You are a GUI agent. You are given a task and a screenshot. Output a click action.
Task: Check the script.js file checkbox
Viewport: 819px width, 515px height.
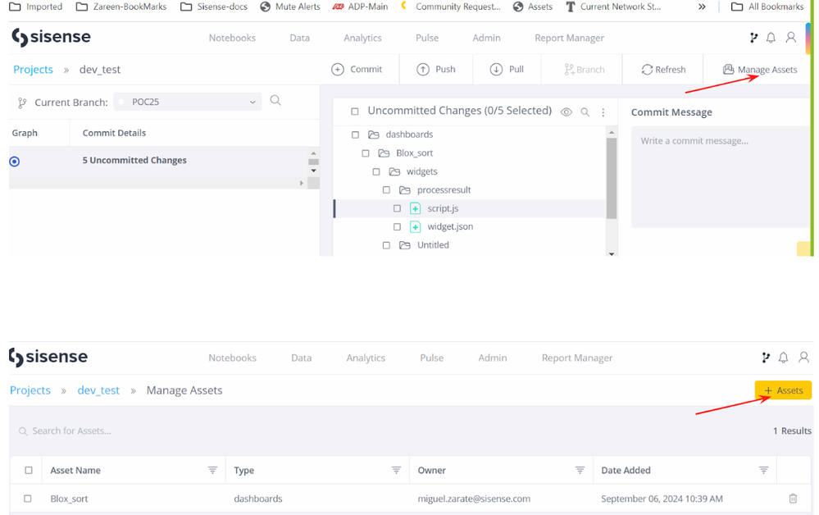397,208
